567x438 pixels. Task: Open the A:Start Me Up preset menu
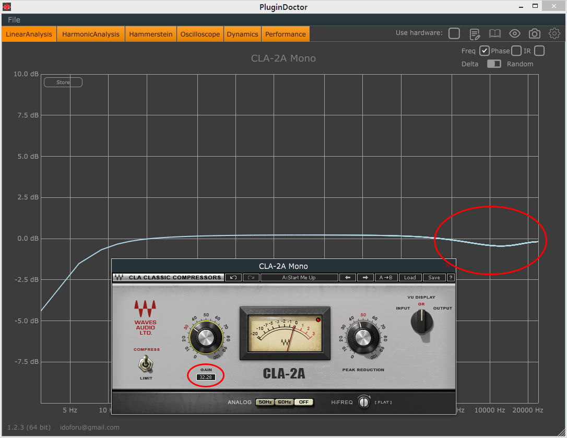(299, 277)
